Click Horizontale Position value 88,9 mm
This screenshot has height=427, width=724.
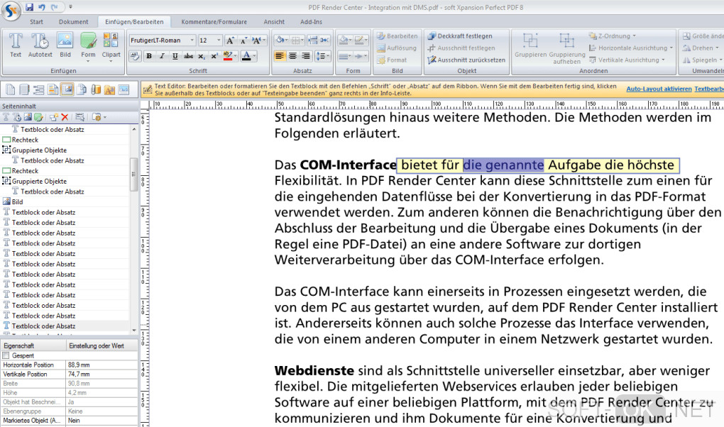coord(102,365)
